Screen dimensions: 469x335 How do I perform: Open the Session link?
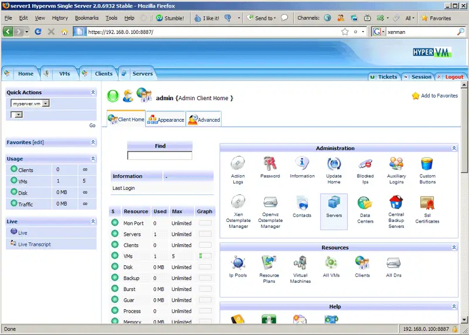(421, 77)
